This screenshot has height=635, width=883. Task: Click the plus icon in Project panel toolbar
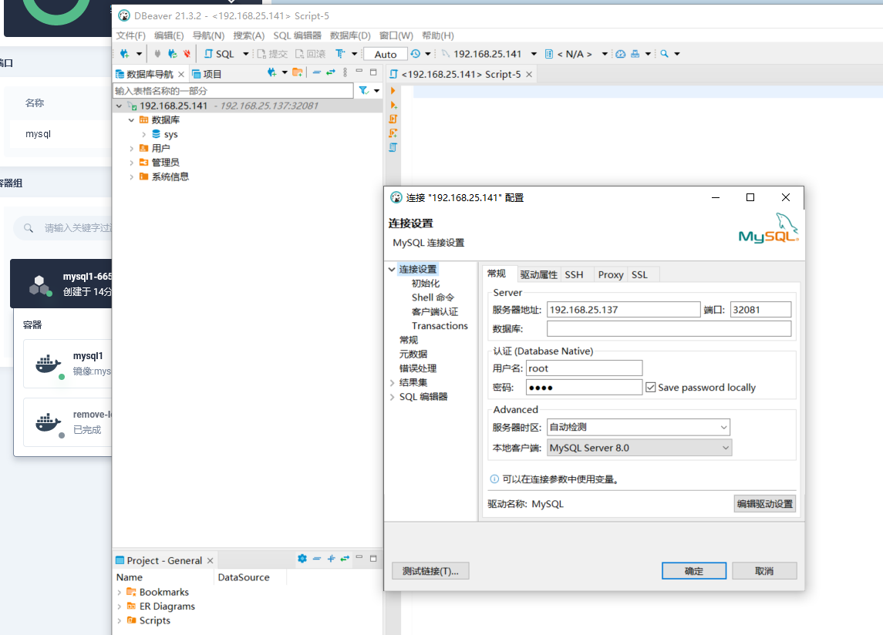331,559
